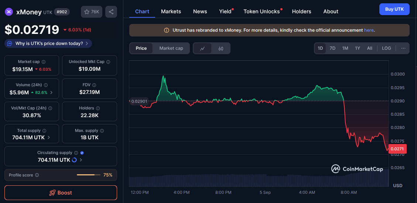Set chart range to 1D
Image resolution: width=417 pixels, height=203 pixels.
(x=320, y=48)
